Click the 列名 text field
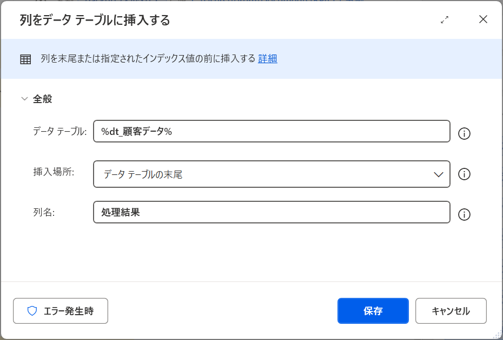Viewport: 503px width, 340px height. pos(272,212)
